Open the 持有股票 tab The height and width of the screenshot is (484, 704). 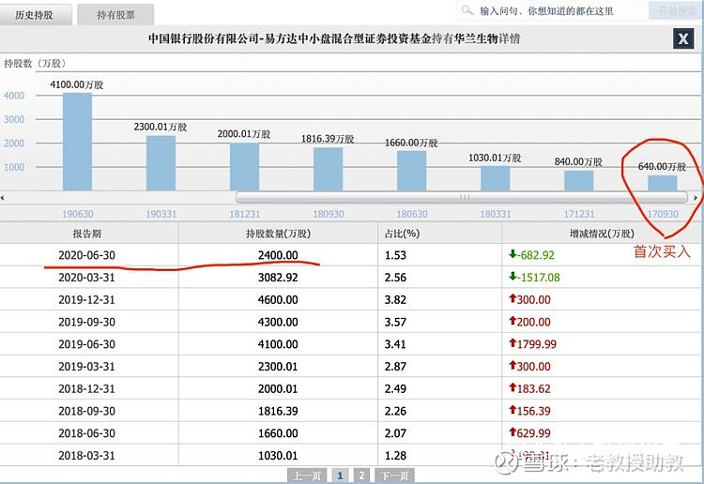point(113,14)
